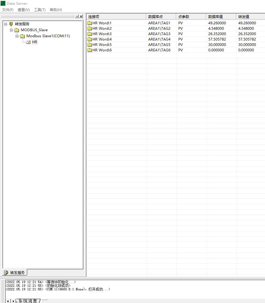Click the 转发服务 tab icon at bottom left

click(5, 272)
